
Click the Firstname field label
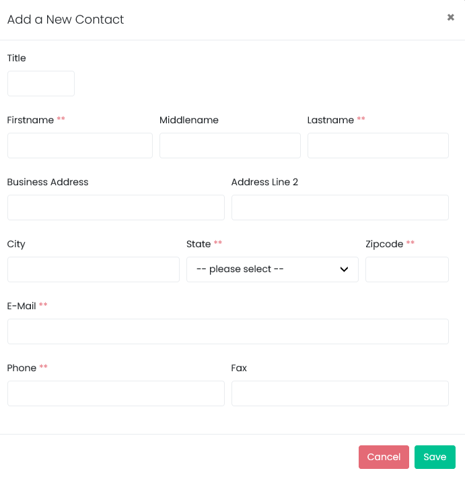[x=30, y=120]
